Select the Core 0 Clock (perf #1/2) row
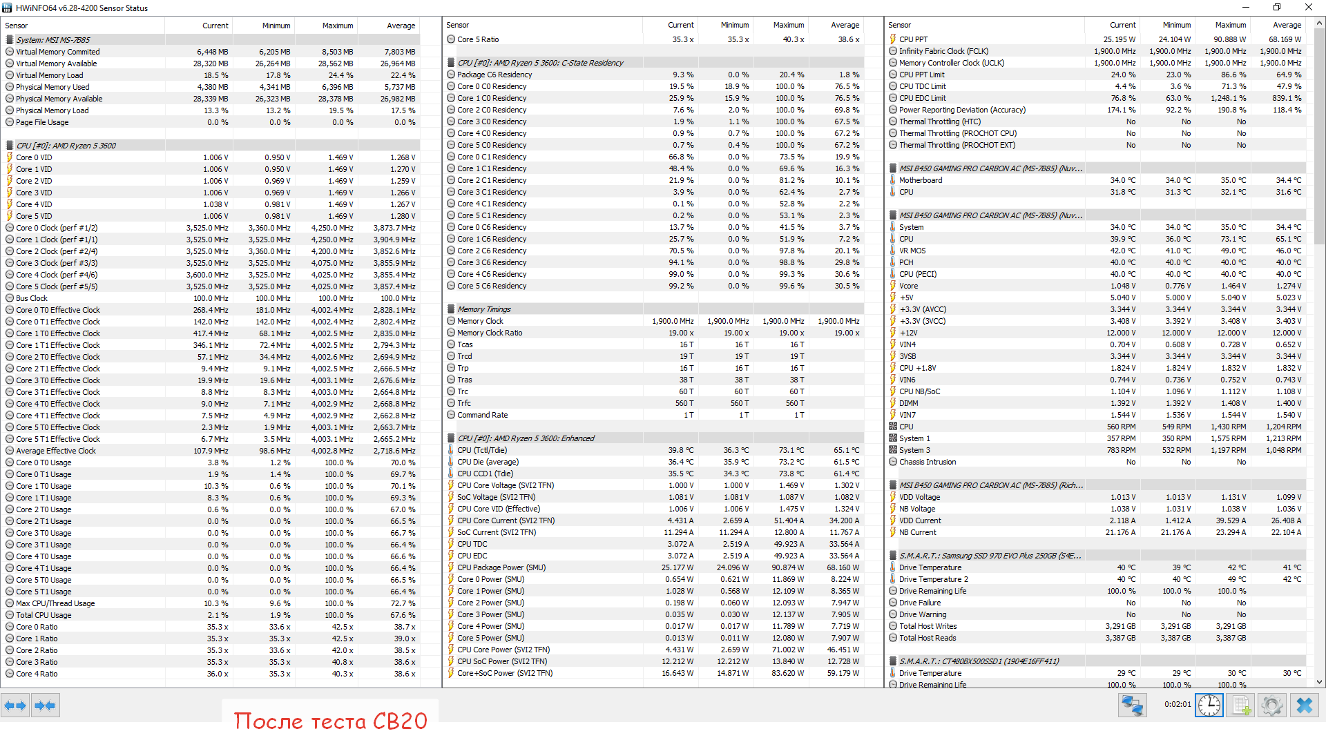Screen dimensions: 1326x740 [x=211, y=228]
